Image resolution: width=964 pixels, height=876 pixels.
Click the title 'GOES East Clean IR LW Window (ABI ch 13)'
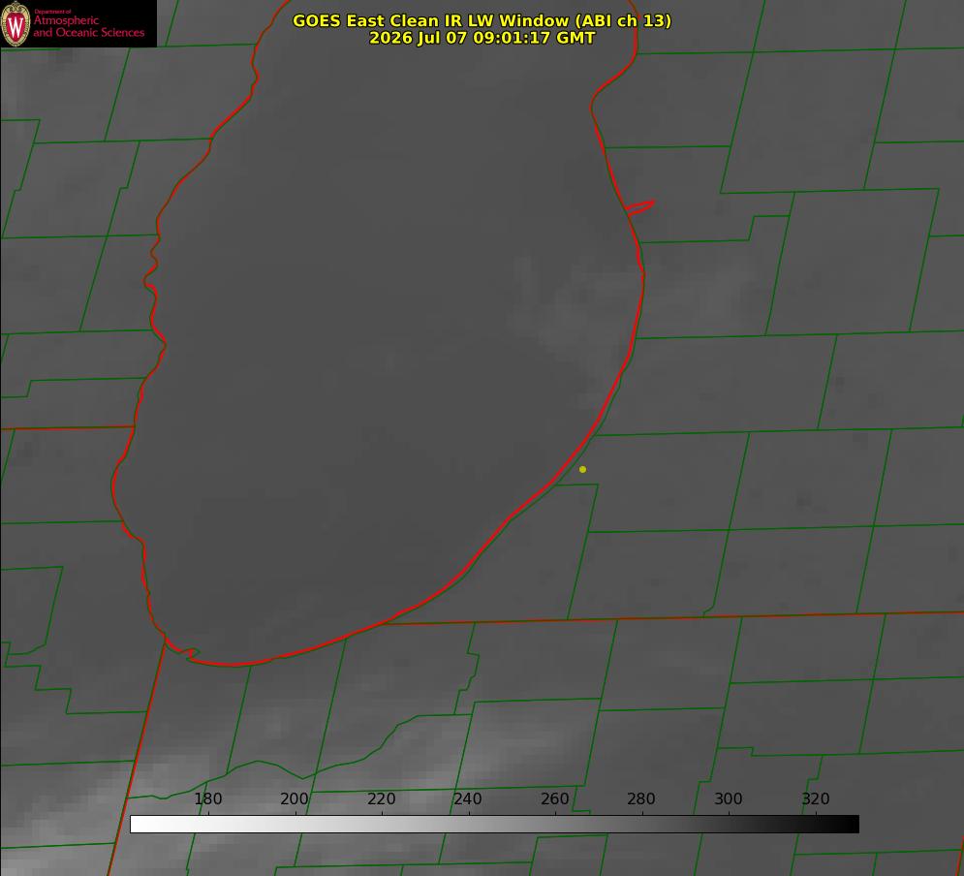[x=482, y=20]
